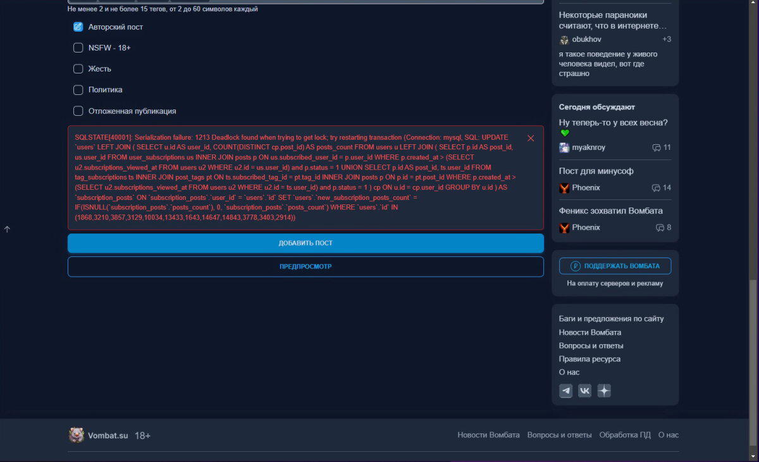Open sidebar link О нас

point(569,372)
